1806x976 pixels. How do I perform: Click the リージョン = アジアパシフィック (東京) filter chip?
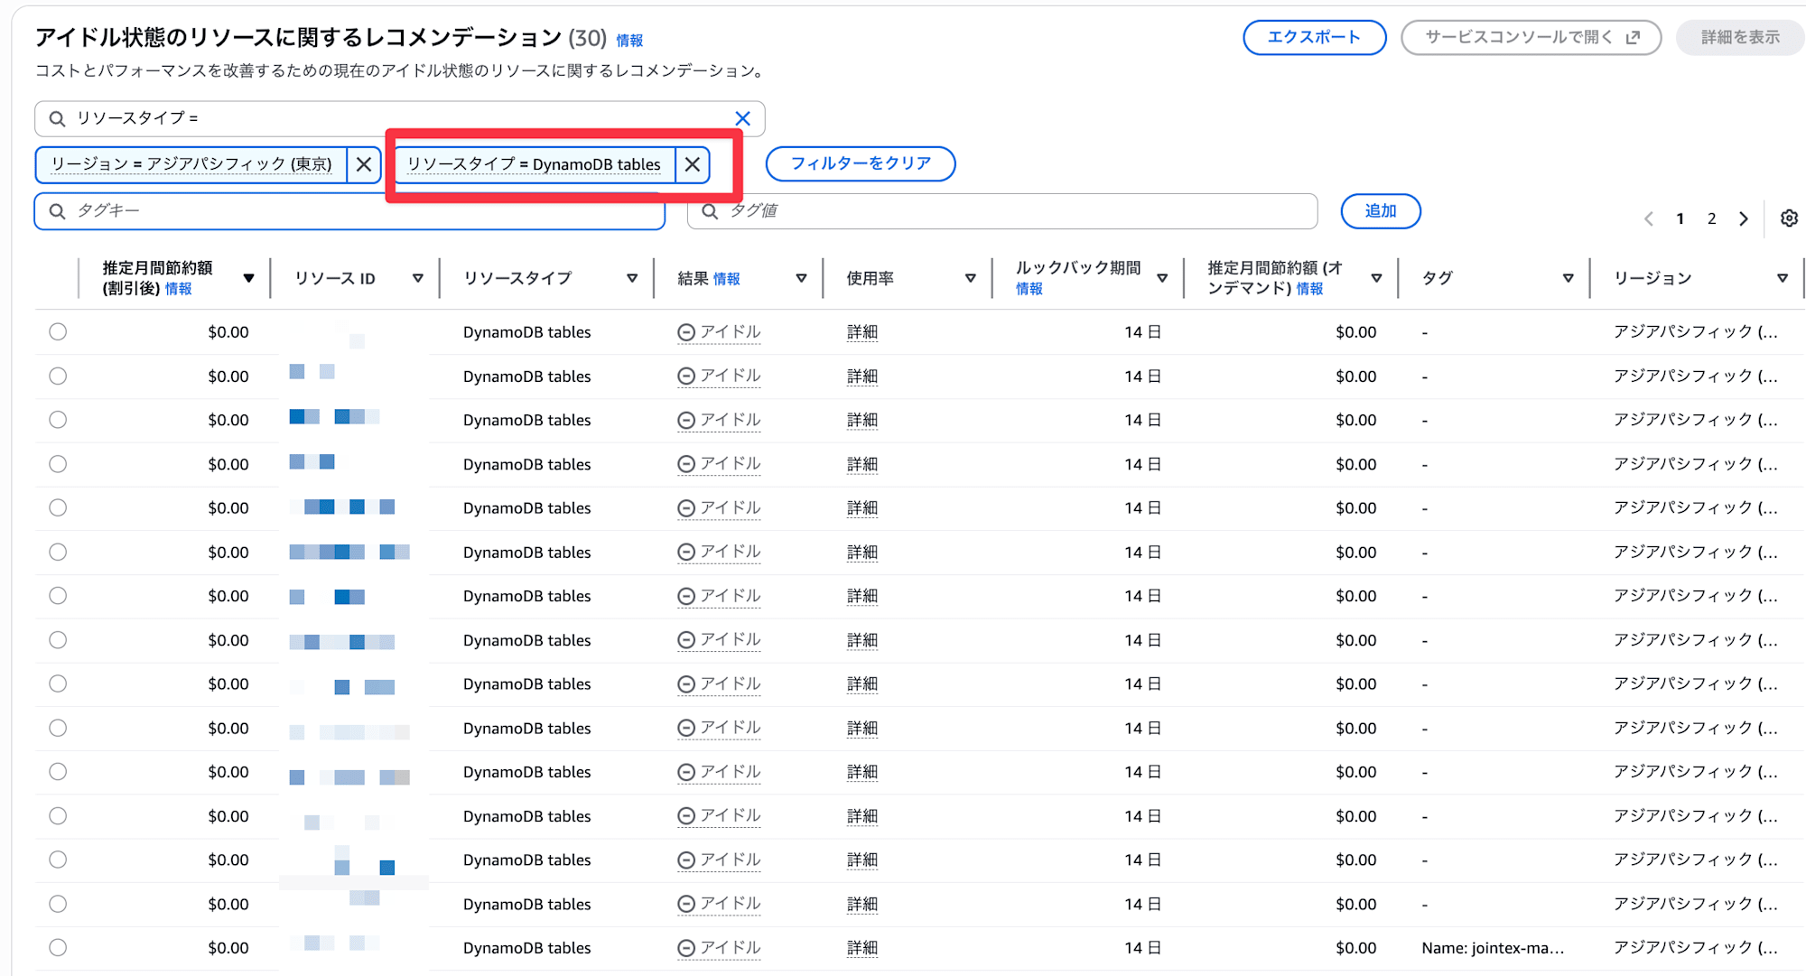(191, 164)
